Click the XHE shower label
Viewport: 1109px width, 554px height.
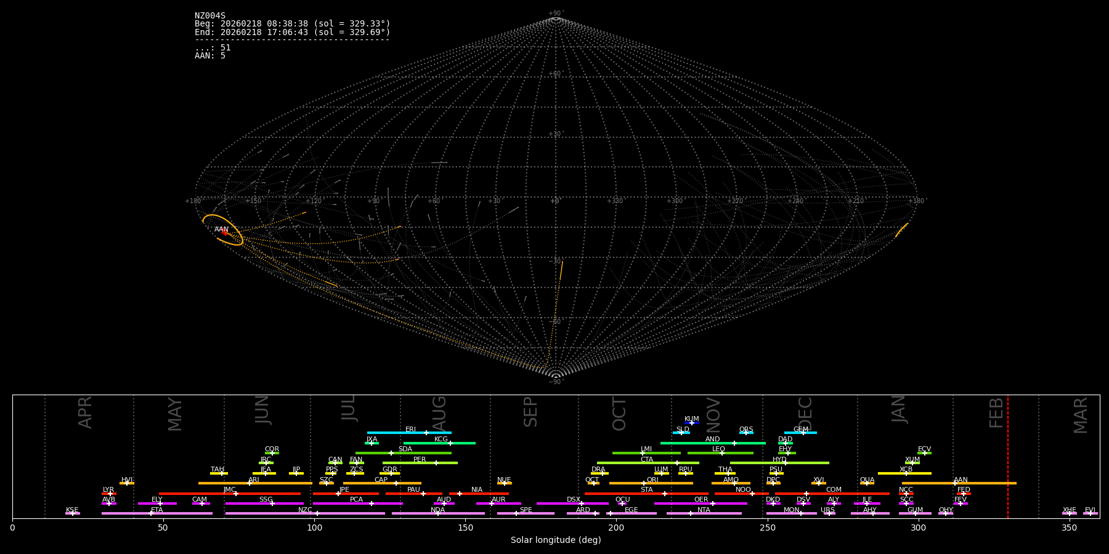pyautogui.click(x=1070, y=510)
